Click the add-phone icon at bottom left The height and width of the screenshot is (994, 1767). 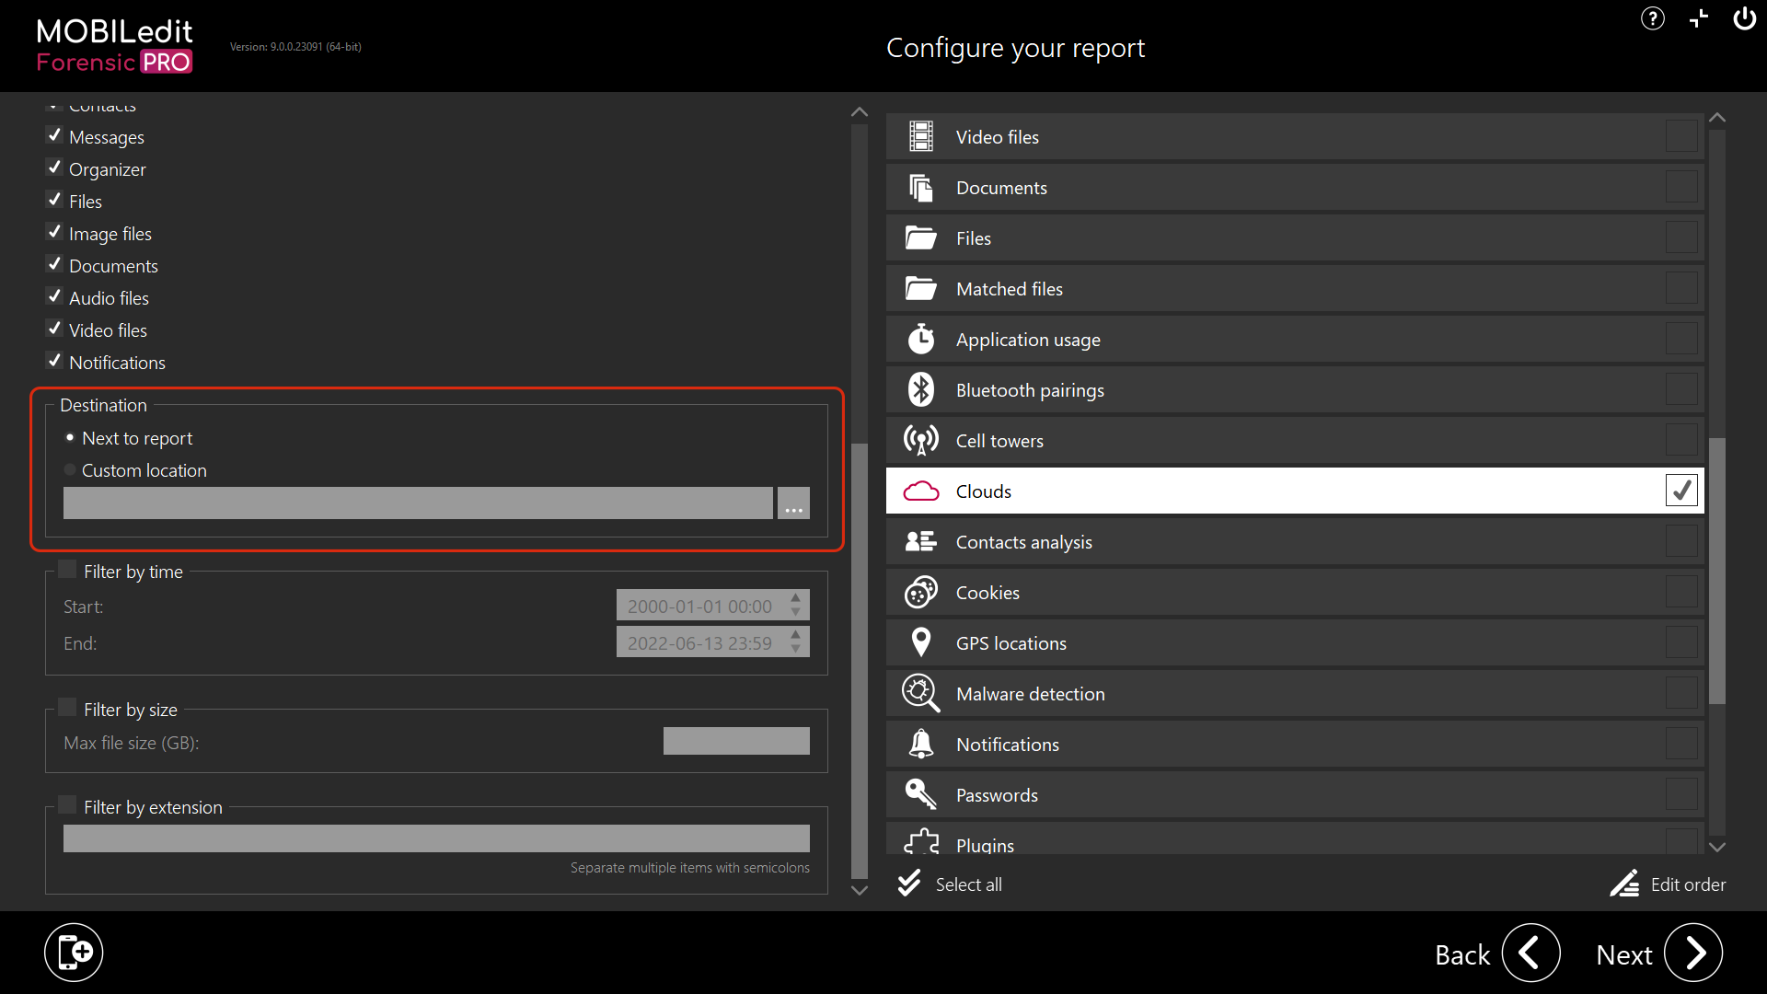pyautogui.click(x=74, y=952)
